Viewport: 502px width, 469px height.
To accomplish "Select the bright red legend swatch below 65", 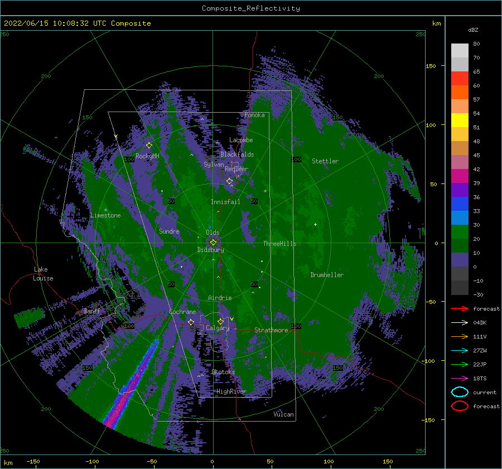I will [460, 78].
